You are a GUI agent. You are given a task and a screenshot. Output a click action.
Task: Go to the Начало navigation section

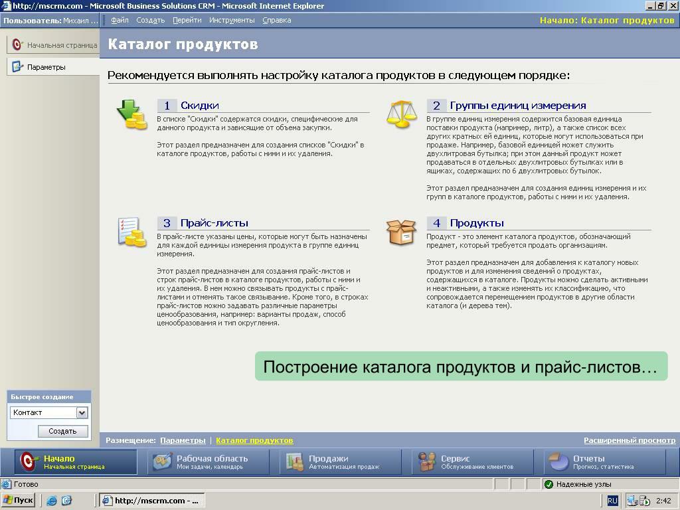pos(76,462)
